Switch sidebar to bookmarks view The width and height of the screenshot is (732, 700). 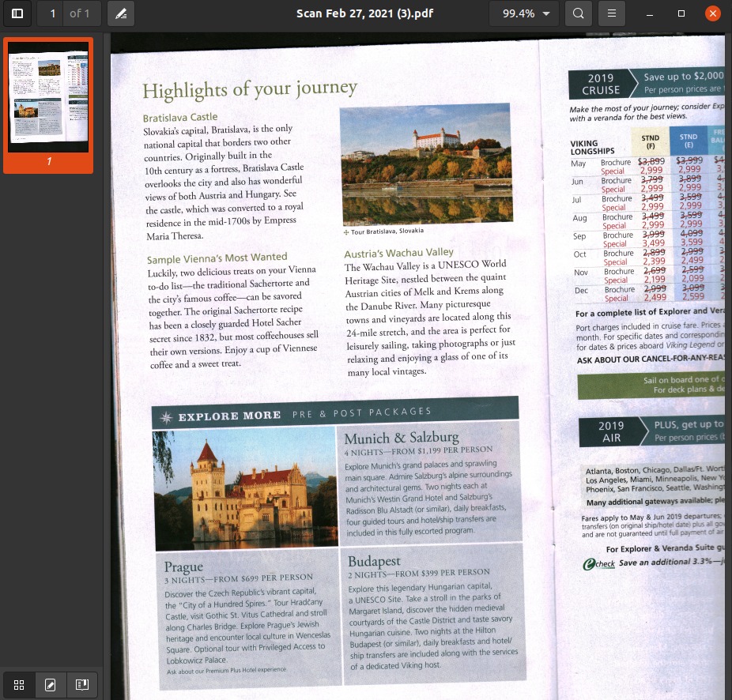[81, 685]
